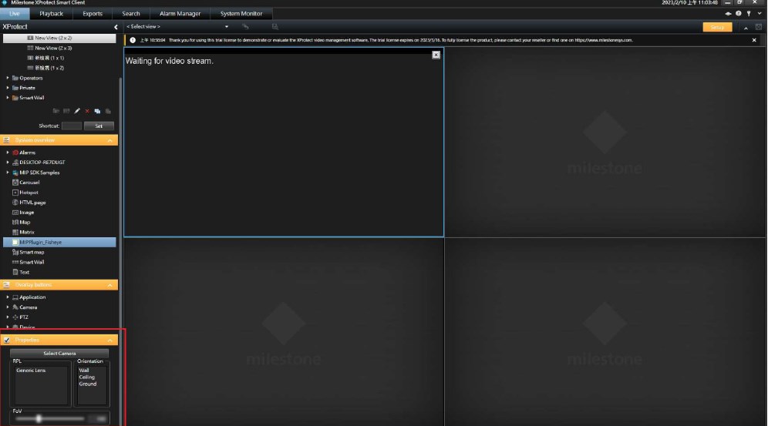Choose Wall orientation
Screen dimensions: 768x426
tap(84, 371)
